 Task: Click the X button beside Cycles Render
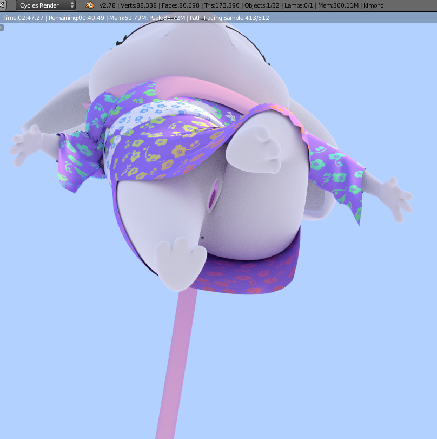(x=3, y=5)
